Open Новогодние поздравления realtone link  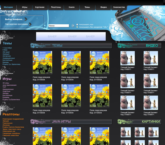tap(13, 119)
